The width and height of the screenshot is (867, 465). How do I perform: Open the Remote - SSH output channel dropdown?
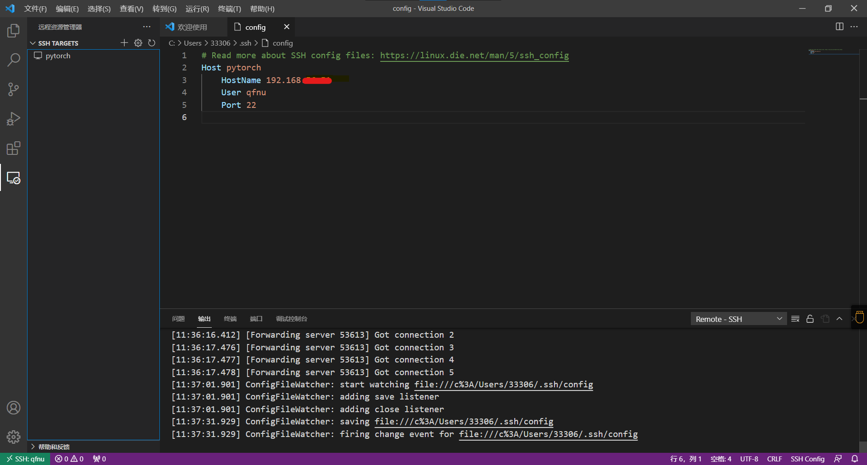(x=739, y=319)
